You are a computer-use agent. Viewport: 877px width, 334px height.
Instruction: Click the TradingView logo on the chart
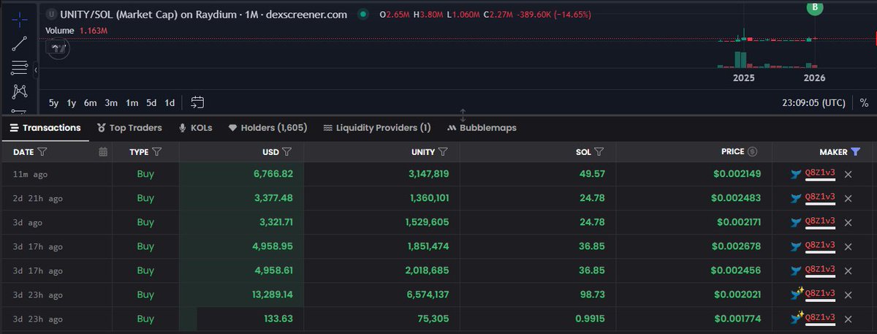[x=59, y=48]
